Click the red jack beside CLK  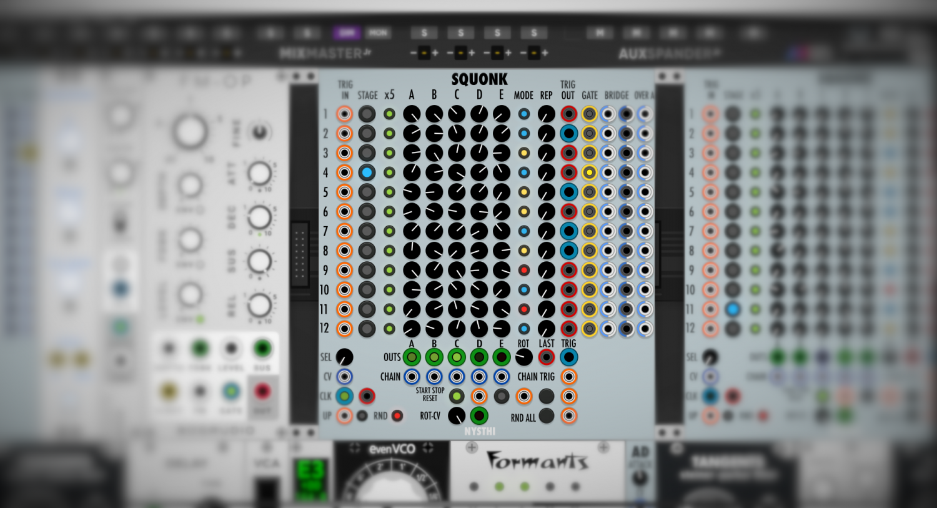pos(367,396)
